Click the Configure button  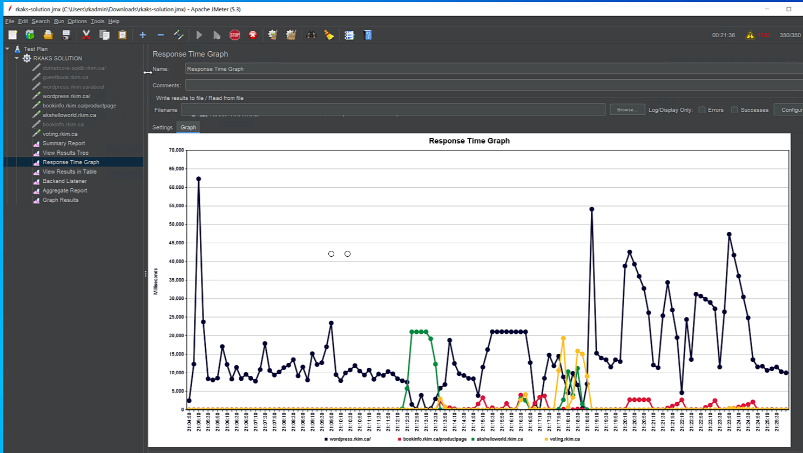click(788, 110)
